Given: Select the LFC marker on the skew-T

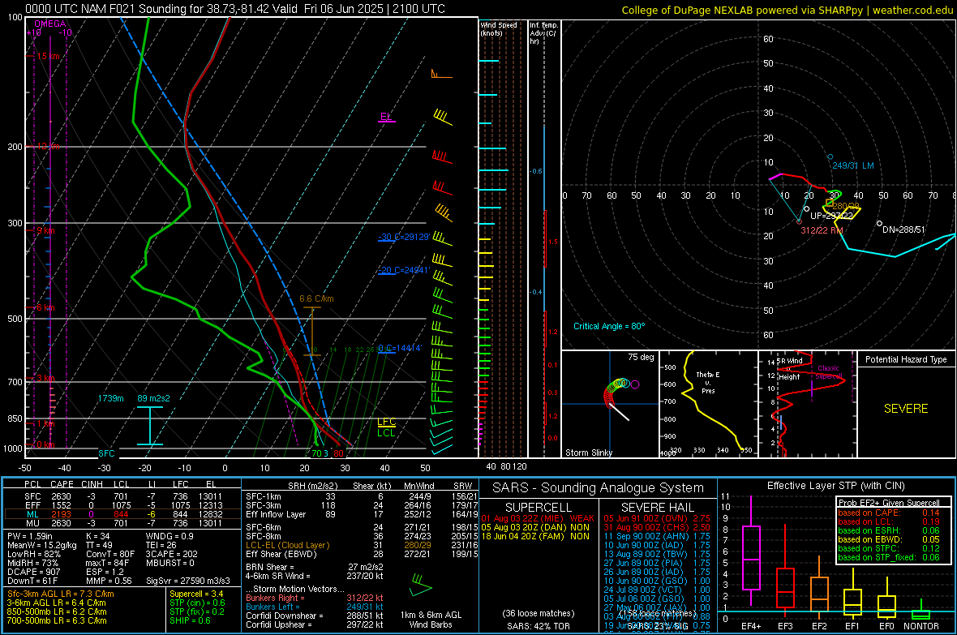Looking at the screenshot, I should pyautogui.click(x=386, y=422).
